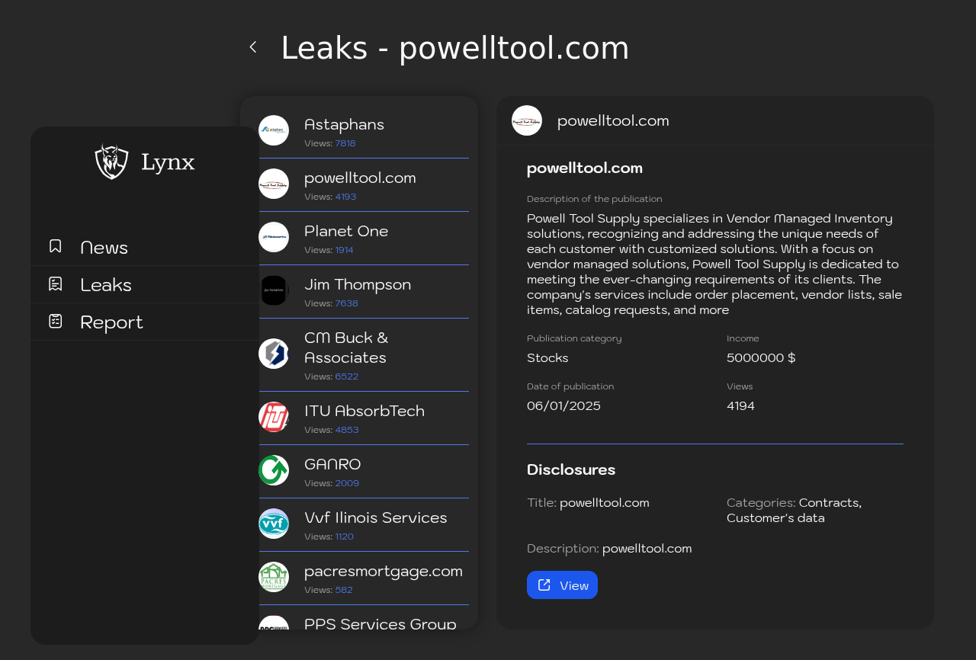Screen dimensions: 976x660
Task: Click the Planet One logo
Action: pos(274,237)
